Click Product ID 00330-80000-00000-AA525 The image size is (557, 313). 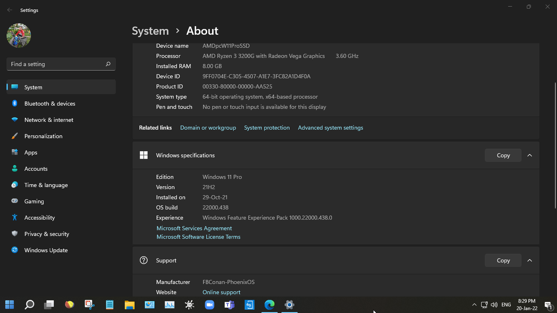(237, 87)
